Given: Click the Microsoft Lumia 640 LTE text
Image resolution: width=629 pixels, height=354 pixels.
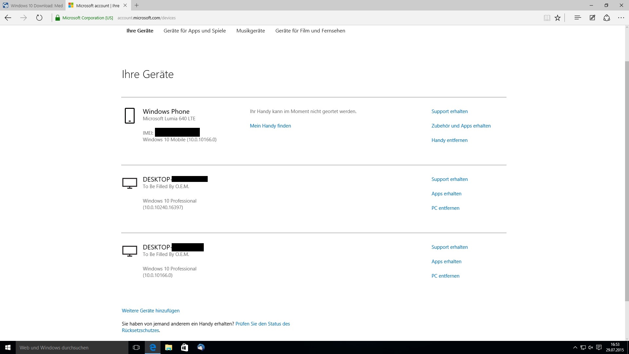Looking at the screenshot, I should (169, 119).
